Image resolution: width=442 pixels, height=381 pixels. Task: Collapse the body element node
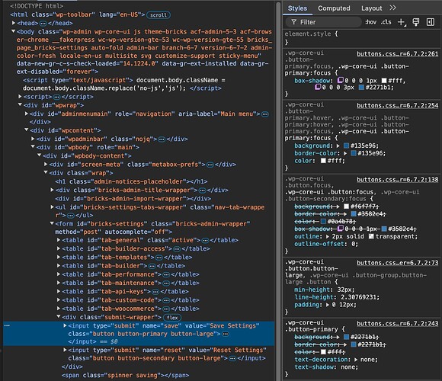13,31
